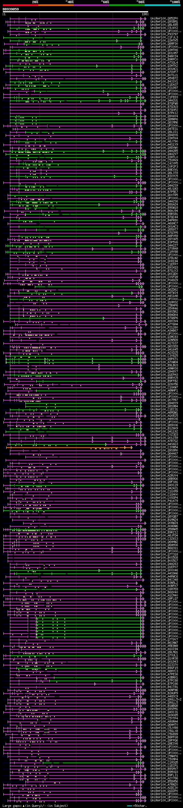The height and width of the screenshot is (808, 183).
Task: Click the UniRef100_A1KR25 label
Action: 164,416
